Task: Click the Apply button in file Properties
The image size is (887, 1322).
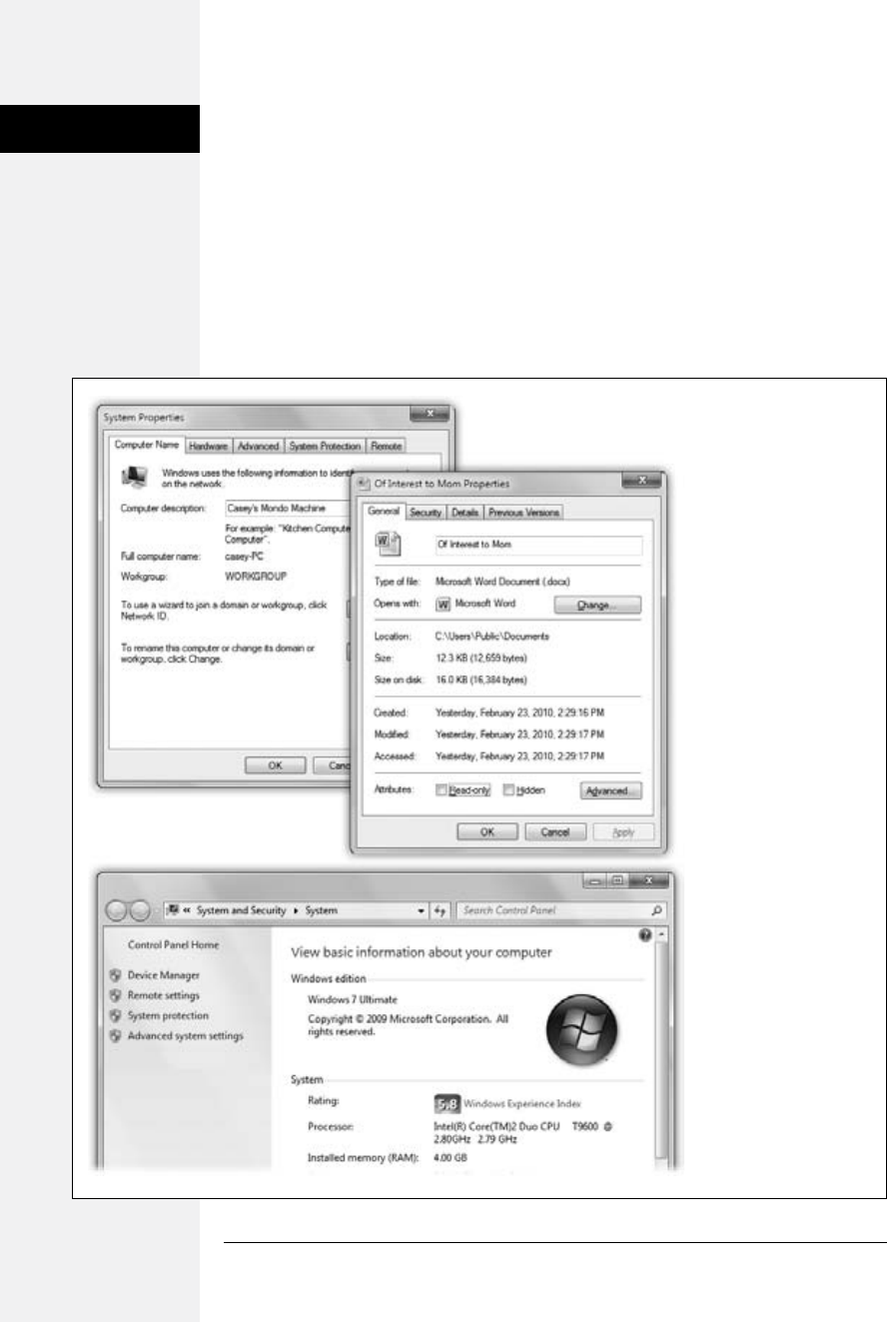Action: 623,831
